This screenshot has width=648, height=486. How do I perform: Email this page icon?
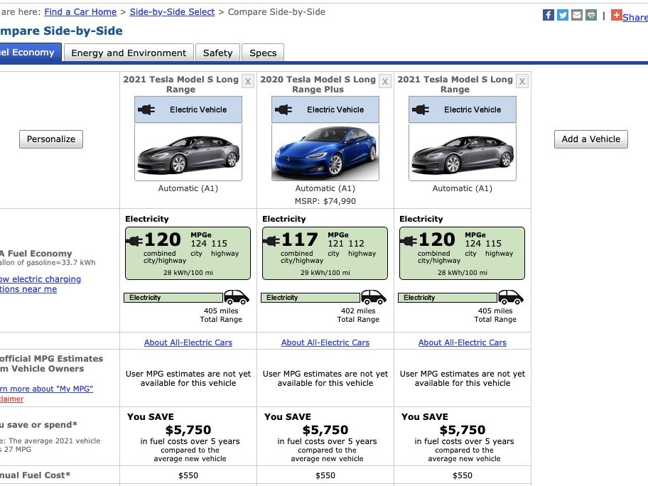[x=577, y=16]
